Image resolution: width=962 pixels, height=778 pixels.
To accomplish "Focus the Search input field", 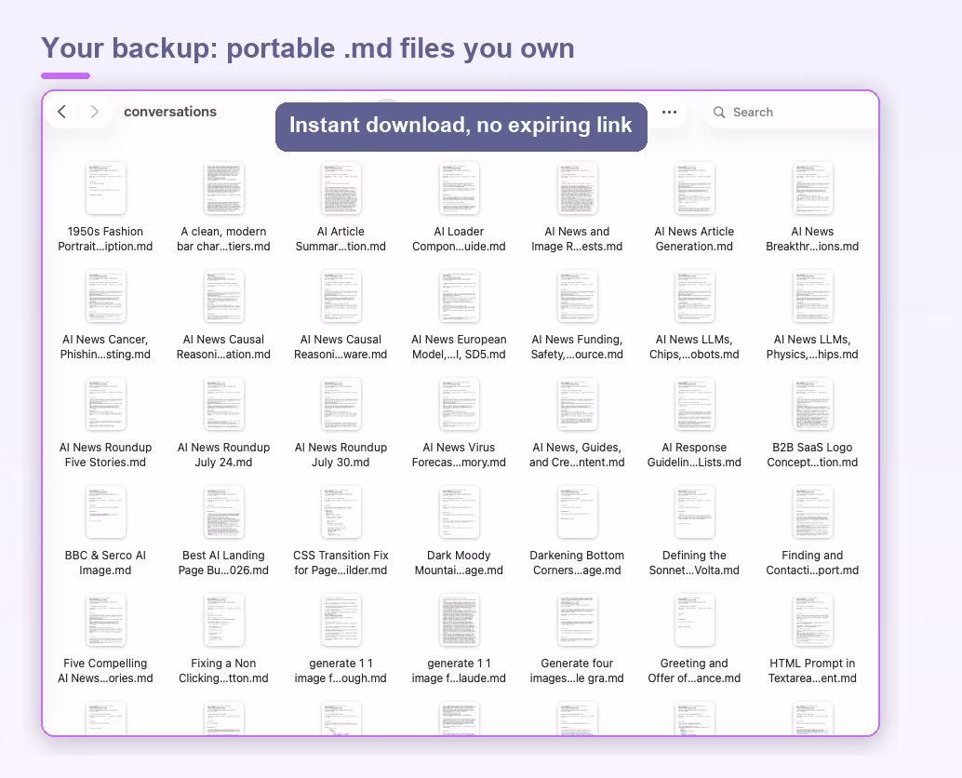I will [792, 113].
